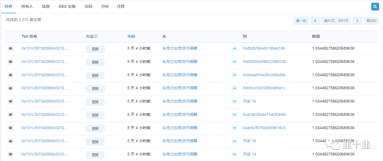
Task: Click eye icon for 币安 14 row
Action: click(11, 154)
